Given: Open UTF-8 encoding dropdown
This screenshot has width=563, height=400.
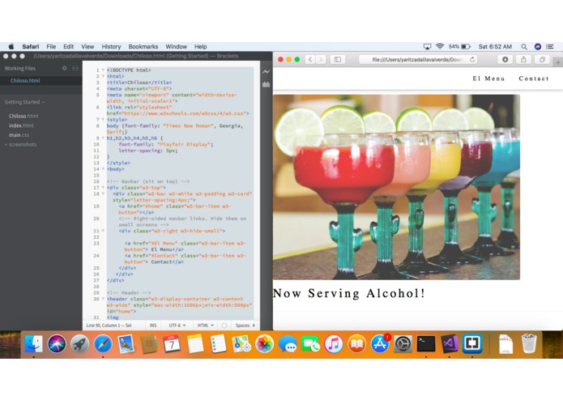Looking at the screenshot, I should pos(177,326).
